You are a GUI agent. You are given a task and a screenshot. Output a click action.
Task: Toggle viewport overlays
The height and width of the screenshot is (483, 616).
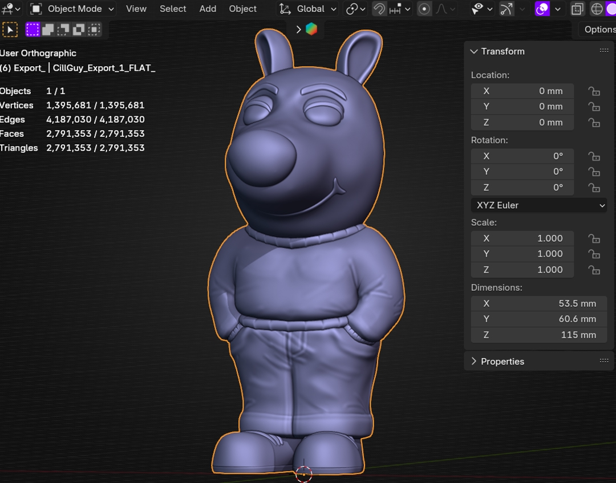542,9
